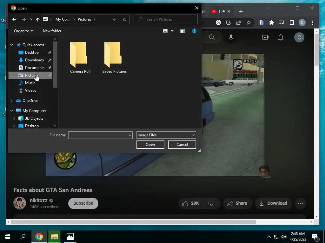Click the Share button under video
325x243 pixels.
click(x=237, y=203)
